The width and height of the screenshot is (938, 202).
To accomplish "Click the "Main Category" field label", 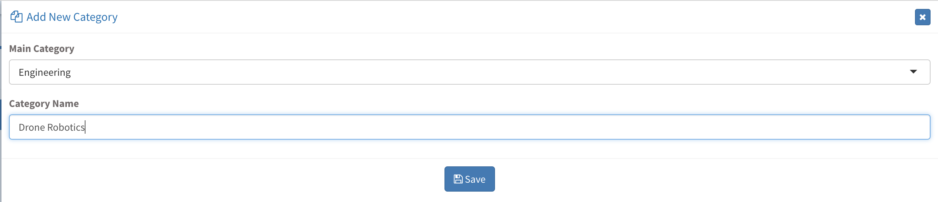I will pos(42,49).
